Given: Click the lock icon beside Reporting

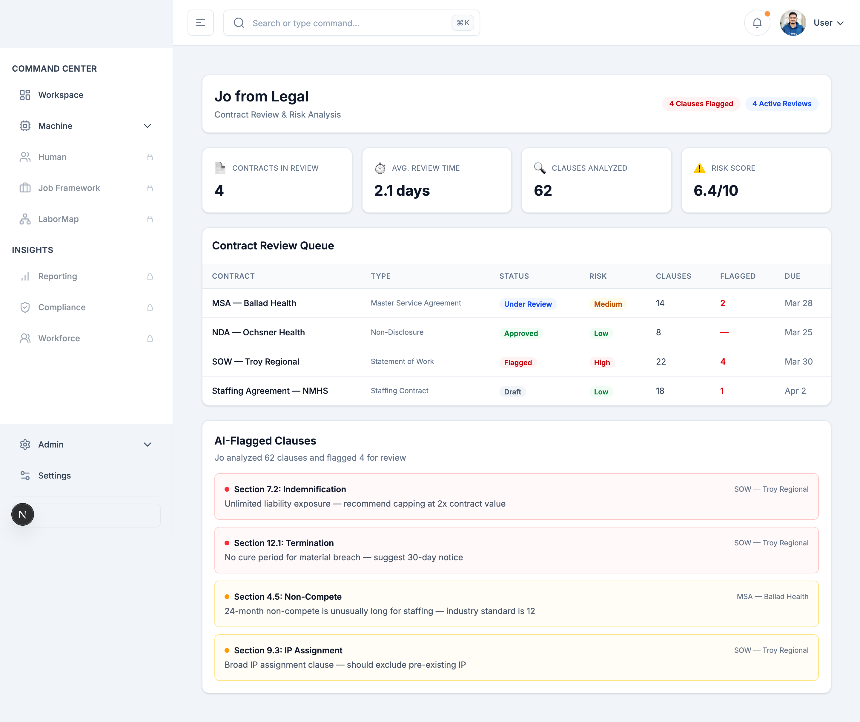Looking at the screenshot, I should point(150,277).
